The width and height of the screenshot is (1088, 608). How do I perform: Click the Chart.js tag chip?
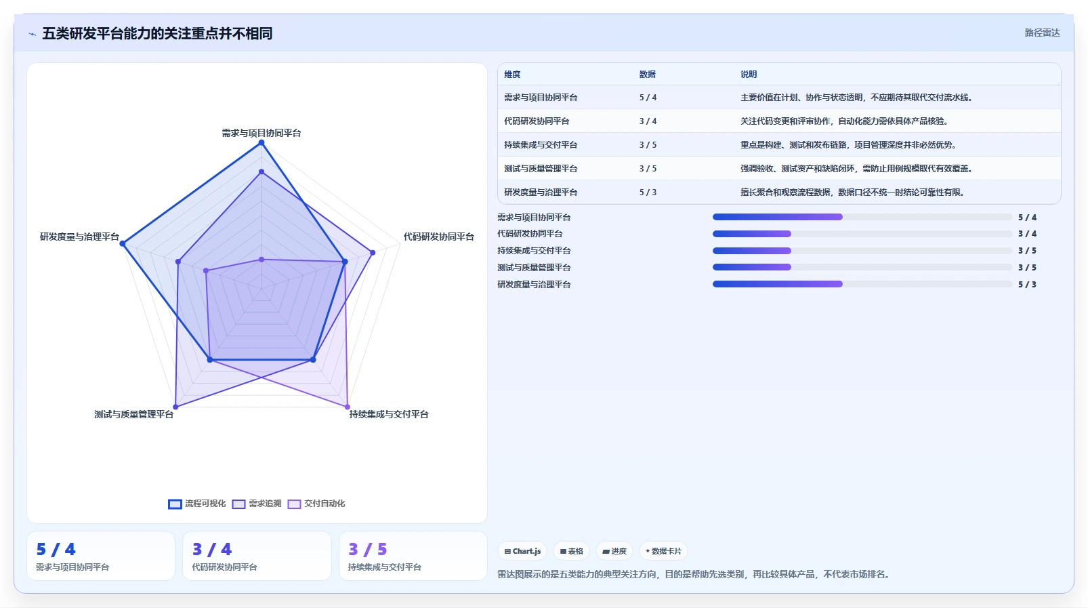pos(523,551)
